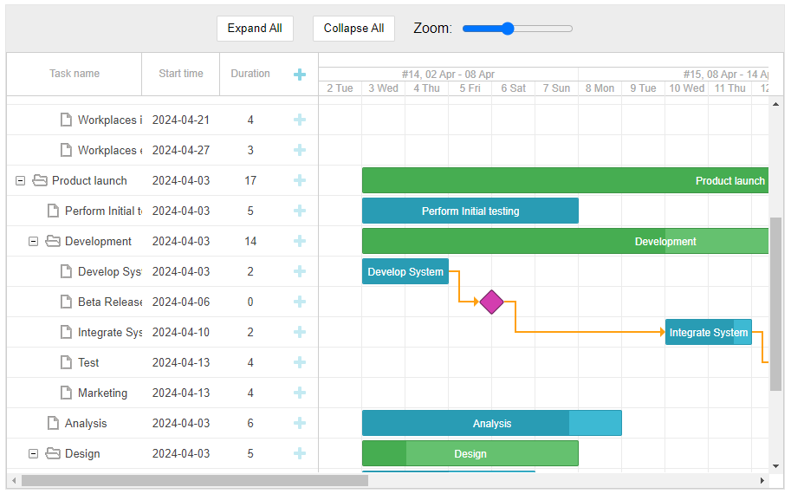Collapse the Design task group

tap(33, 453)
